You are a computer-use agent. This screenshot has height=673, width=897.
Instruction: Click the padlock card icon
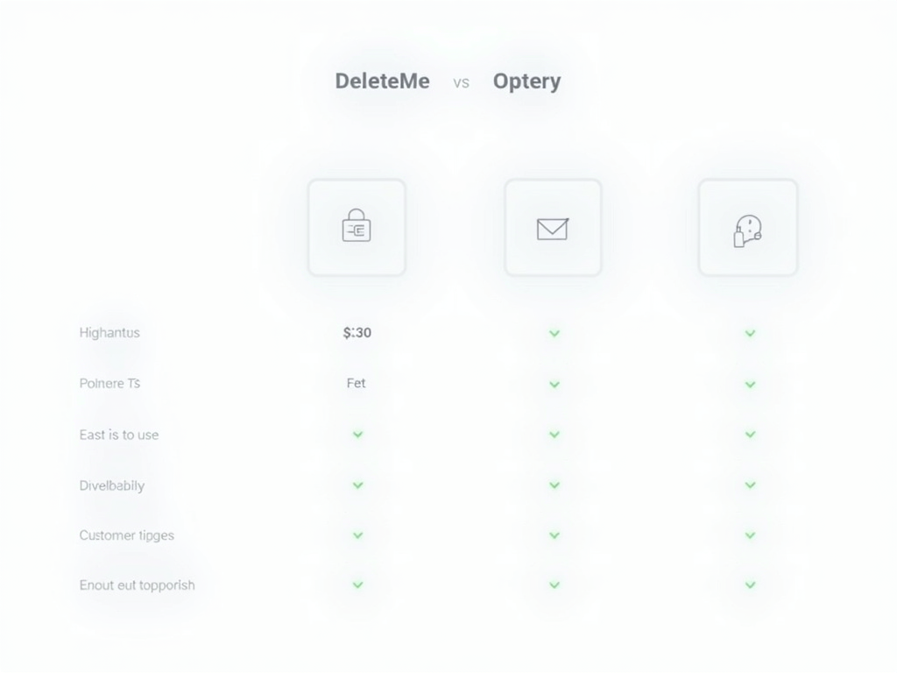pyautogui.click(x=357, y=225)
